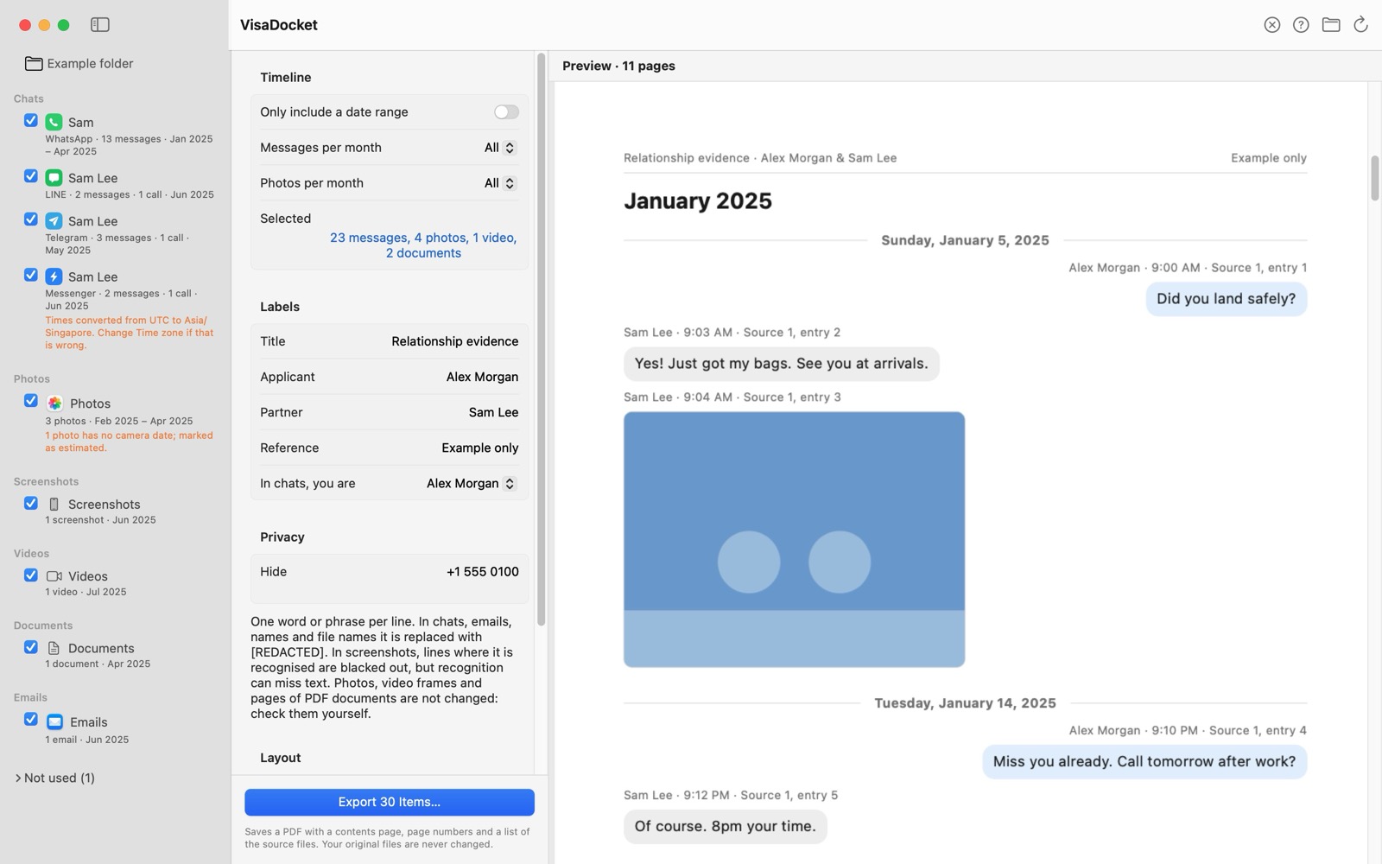Uncheck the Emails source checkbox
Viewport: 1382px width, 864px height.
coord(31,720)
